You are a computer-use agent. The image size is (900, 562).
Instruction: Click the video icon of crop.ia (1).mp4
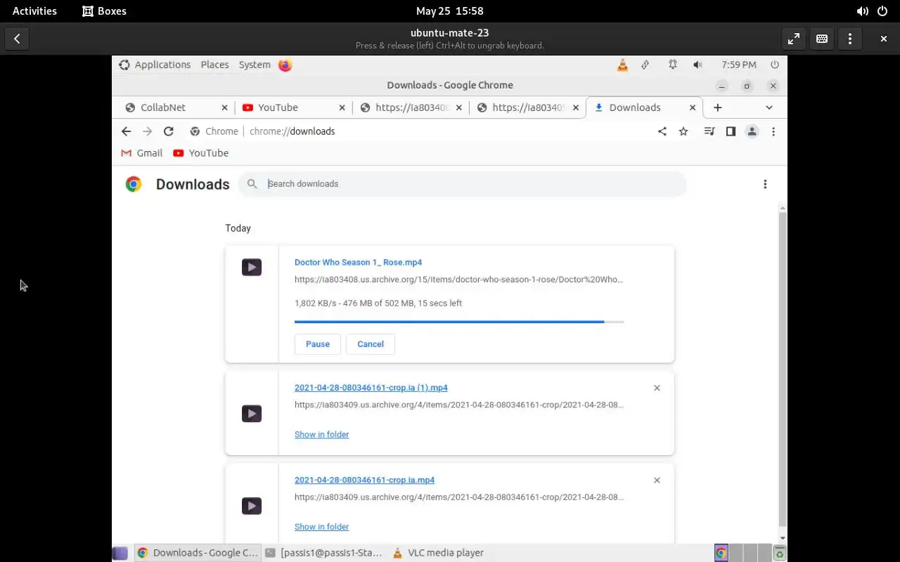(252, 413)
